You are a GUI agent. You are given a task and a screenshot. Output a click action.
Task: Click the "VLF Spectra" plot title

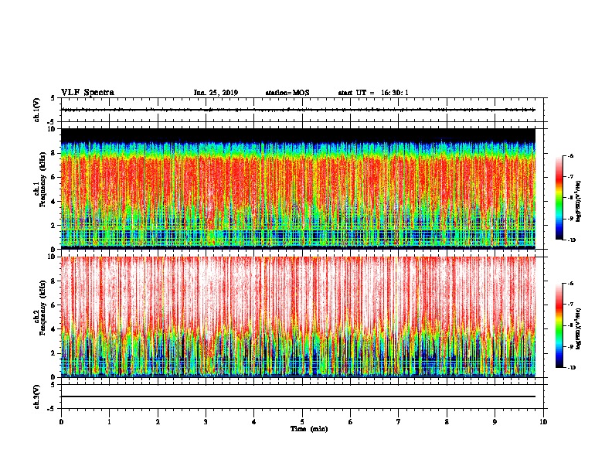[x=87, y=93]
